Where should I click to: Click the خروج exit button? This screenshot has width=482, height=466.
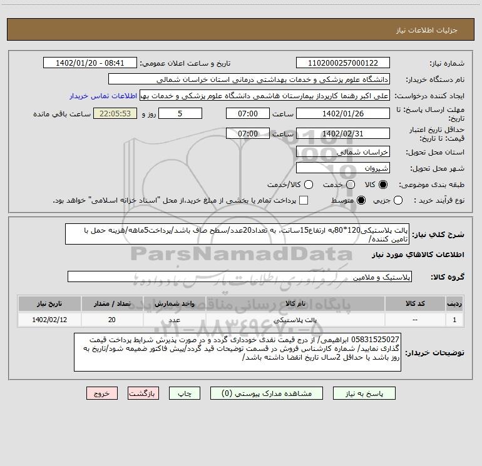(102, 393)
